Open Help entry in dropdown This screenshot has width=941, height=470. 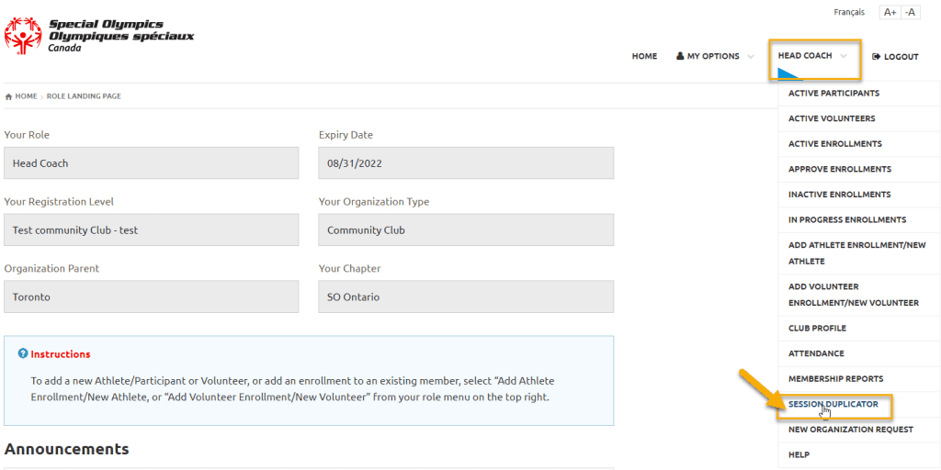click(859, 455)
